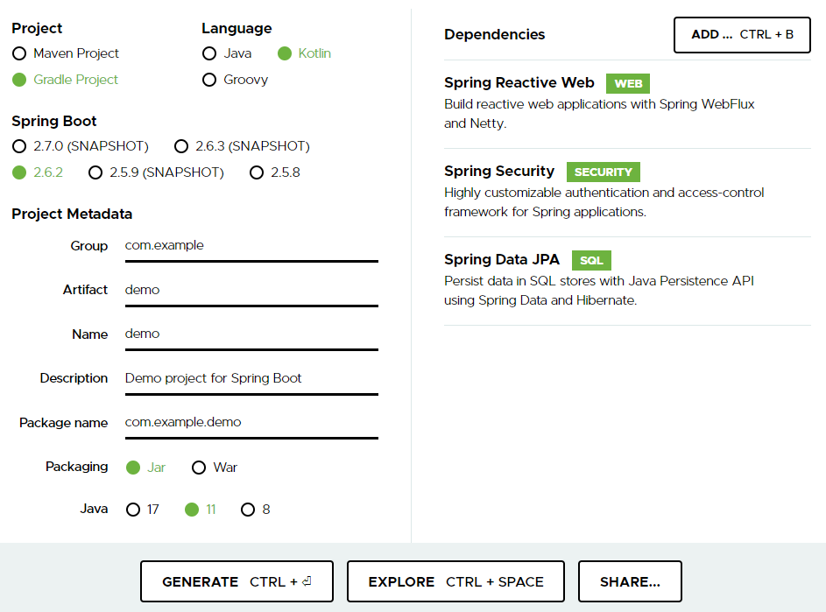The image size is (826, 612).
Task: Select Maven Project radio button
Action: tap(19, 53)
